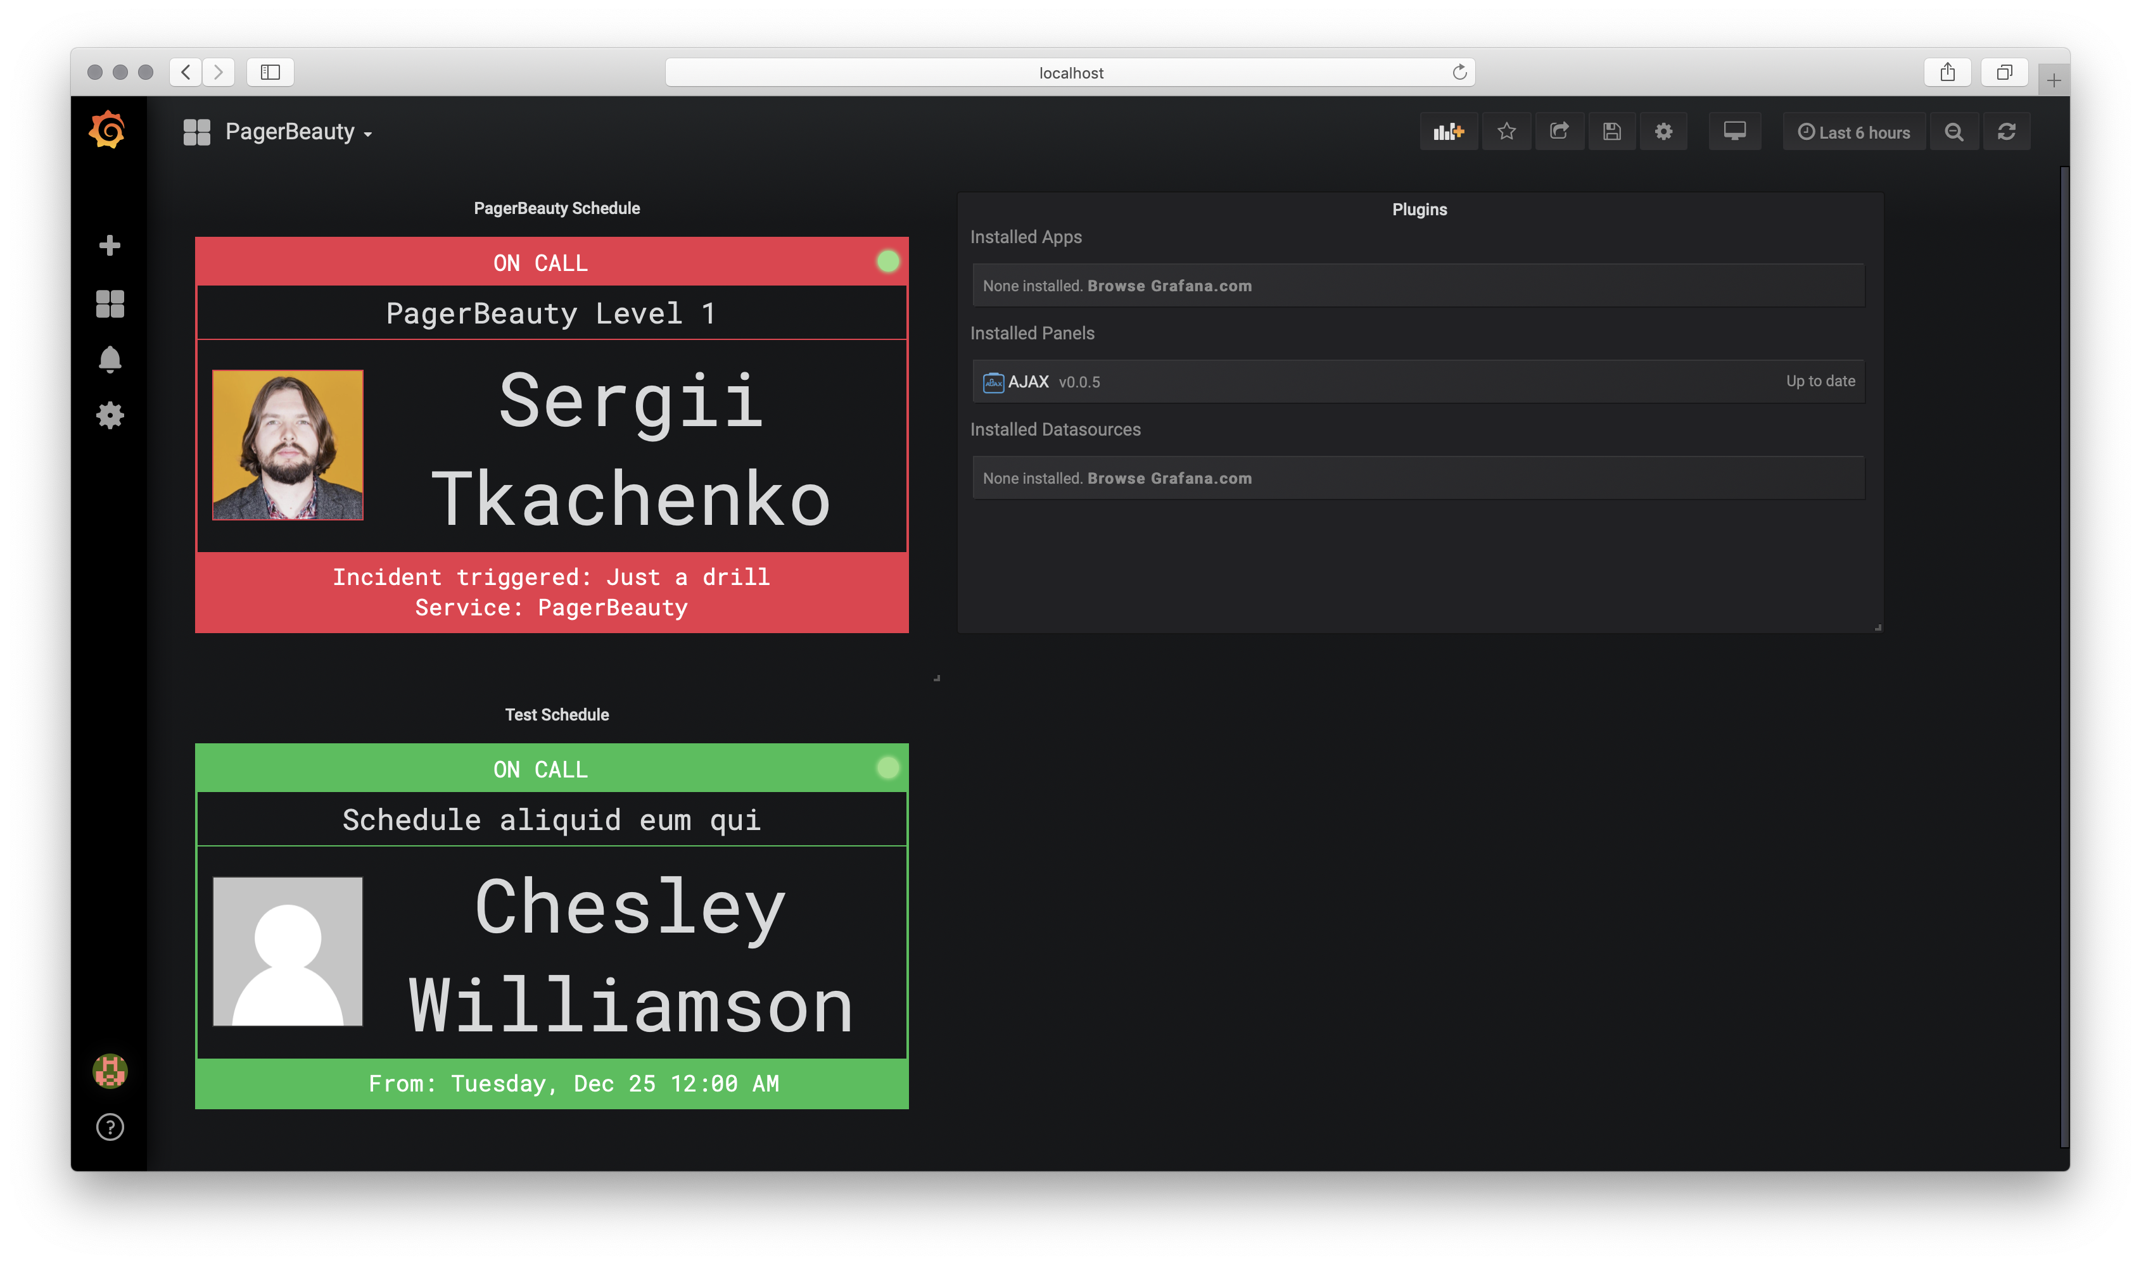Click the browser address bar showing localhost
This screenshot has width=2141, height=1265.
[1070, 72]
